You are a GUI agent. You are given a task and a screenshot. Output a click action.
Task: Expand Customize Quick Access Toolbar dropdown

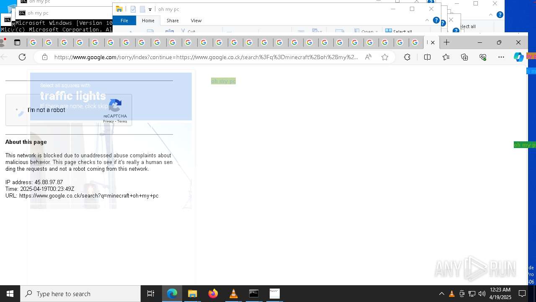click(x=150, y=10)
